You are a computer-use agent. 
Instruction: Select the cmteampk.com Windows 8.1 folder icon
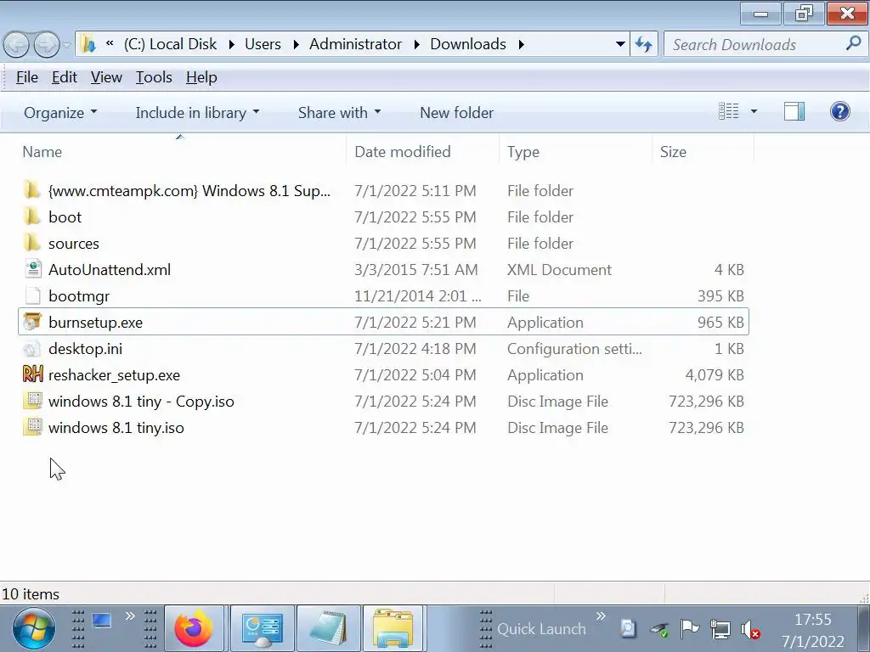(x=32, y=191)
